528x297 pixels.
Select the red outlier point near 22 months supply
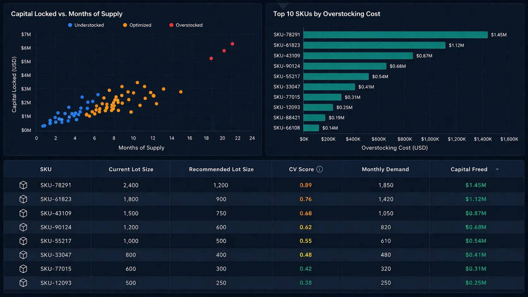pyautogui.click(x=232, y=44)
